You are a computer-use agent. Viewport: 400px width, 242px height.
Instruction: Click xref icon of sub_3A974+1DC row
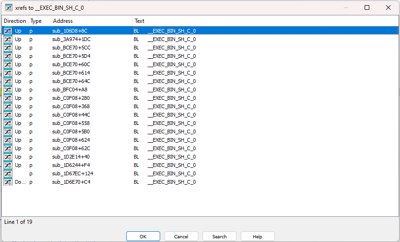point(8,39)
